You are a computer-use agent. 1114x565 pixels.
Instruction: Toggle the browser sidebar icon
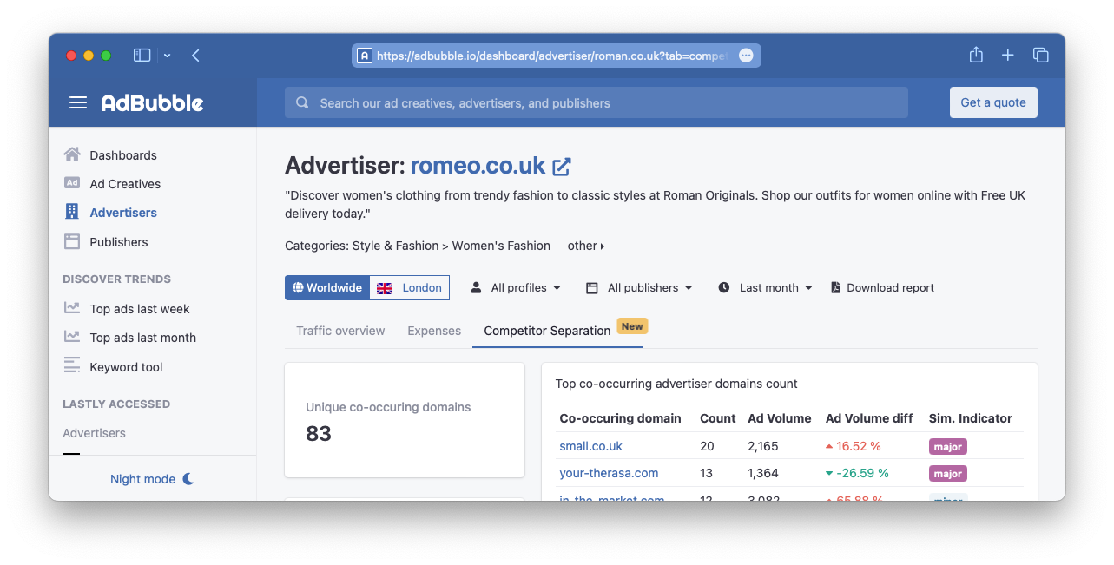point(142,55)
